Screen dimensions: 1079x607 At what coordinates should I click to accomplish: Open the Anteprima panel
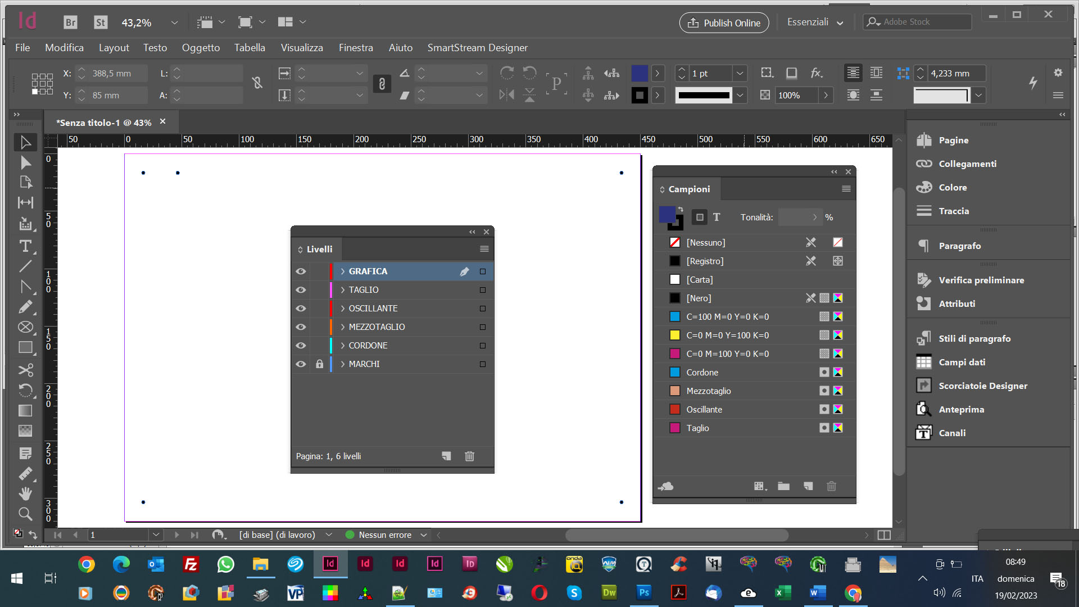tap(962, 410)
